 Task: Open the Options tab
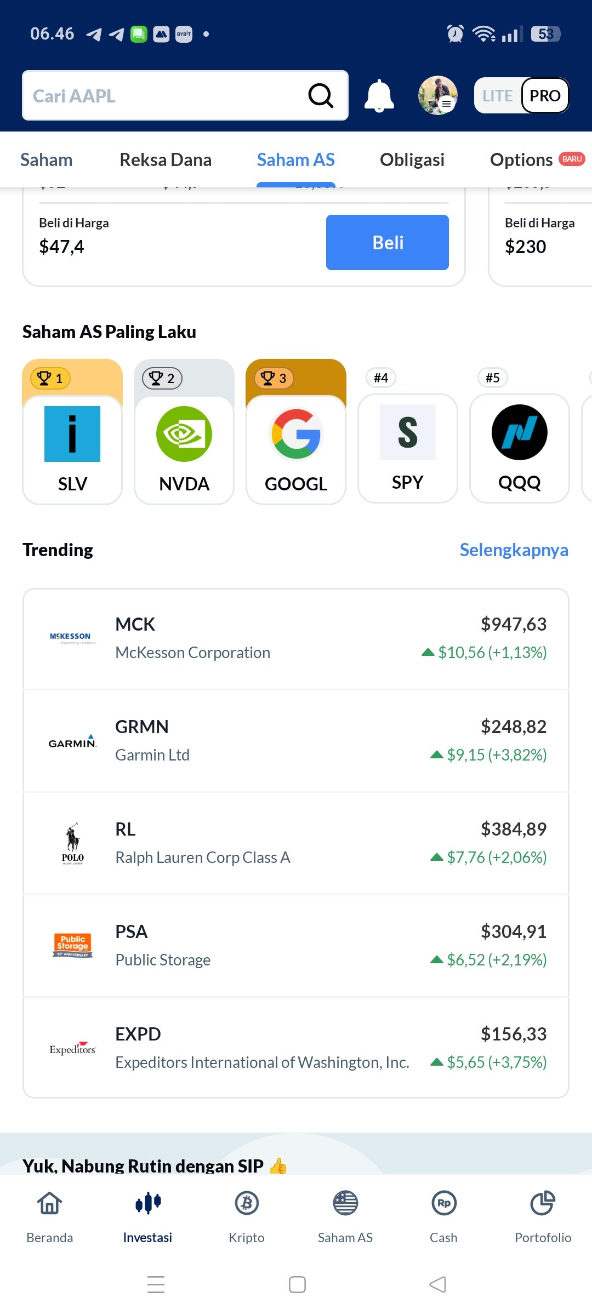(x=521, y=159)
